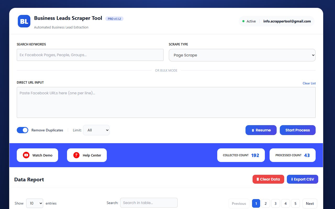
Task: Select pagination page 3
Action: coord(276,204)
